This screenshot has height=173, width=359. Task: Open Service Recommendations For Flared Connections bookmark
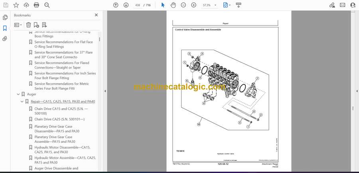62,65
